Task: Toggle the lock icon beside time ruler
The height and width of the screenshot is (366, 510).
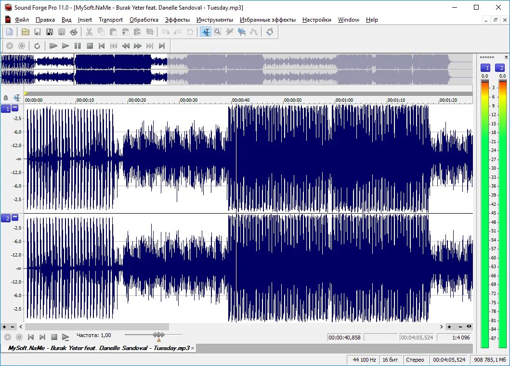Action: click(x=5, y=98)
